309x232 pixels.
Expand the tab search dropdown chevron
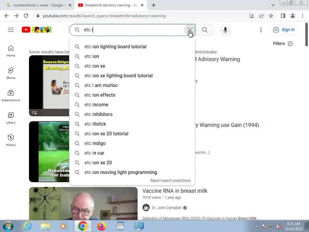273,5
